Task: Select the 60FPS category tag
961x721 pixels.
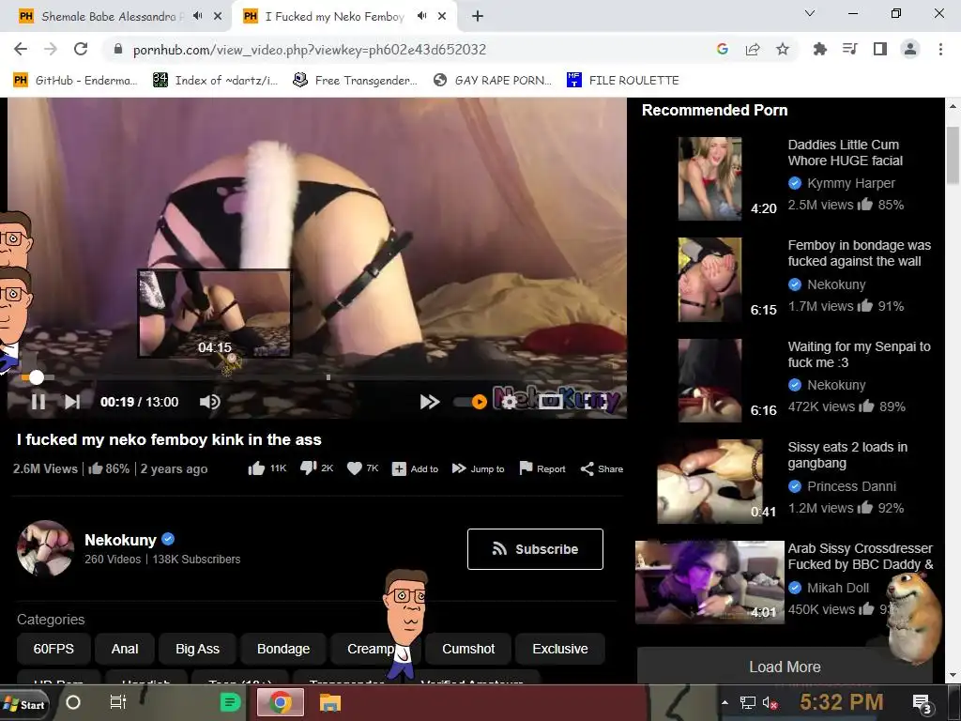Action: point(53,649)
